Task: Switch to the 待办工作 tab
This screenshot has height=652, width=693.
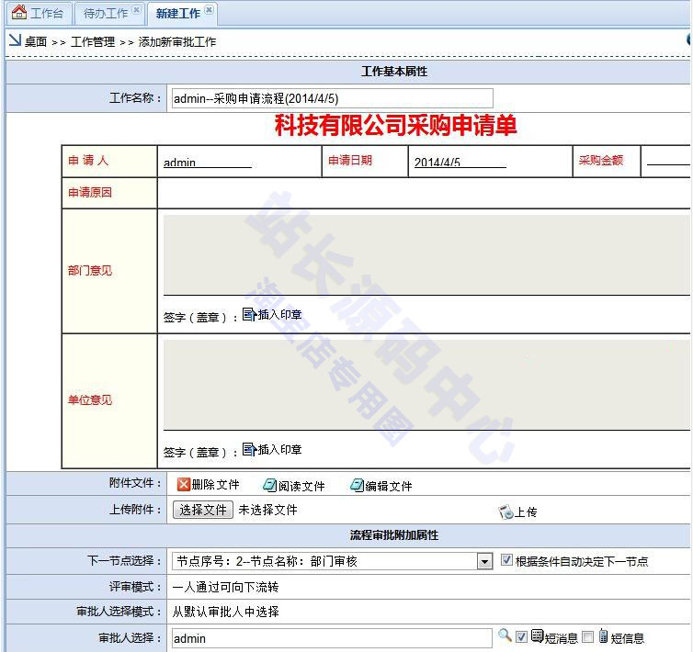Action: 110,13
